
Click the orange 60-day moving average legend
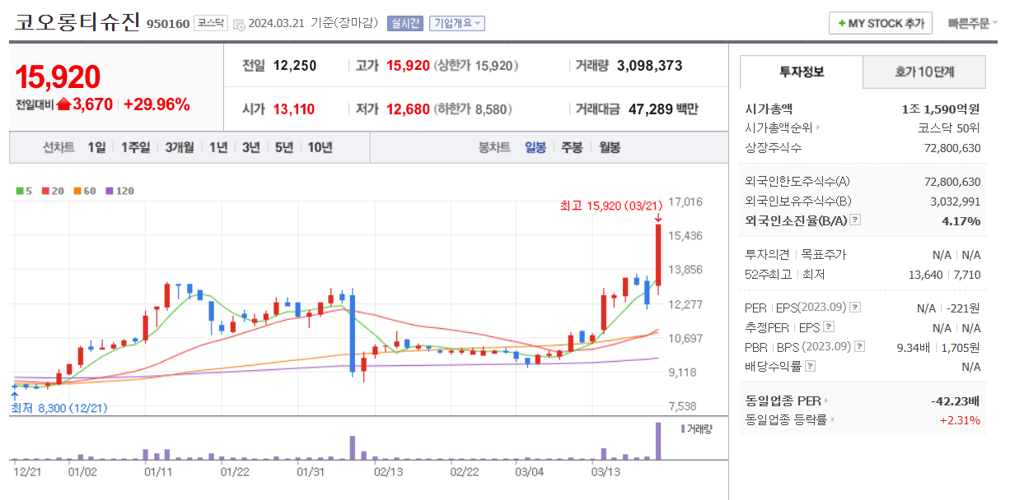(x=84, y=191)
